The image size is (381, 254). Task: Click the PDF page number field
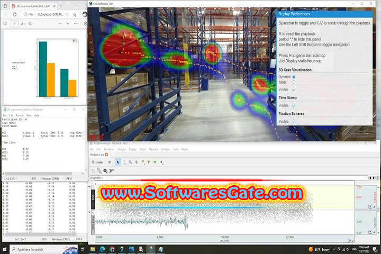(15, 24)
